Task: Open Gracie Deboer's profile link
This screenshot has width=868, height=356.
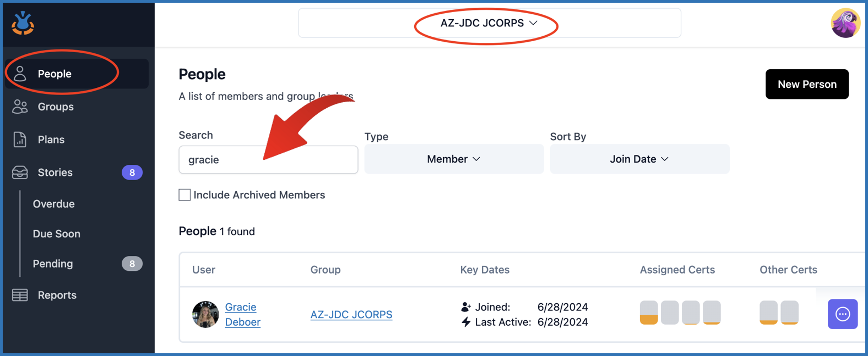Action: click(x=241, y=314)
